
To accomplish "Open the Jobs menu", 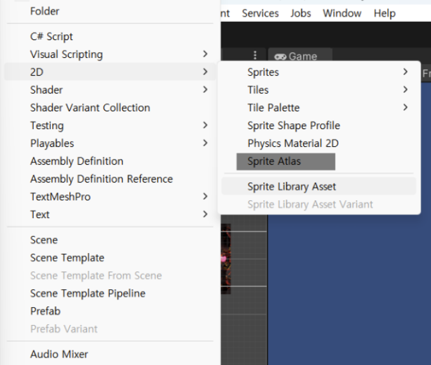I will (301, 13).
